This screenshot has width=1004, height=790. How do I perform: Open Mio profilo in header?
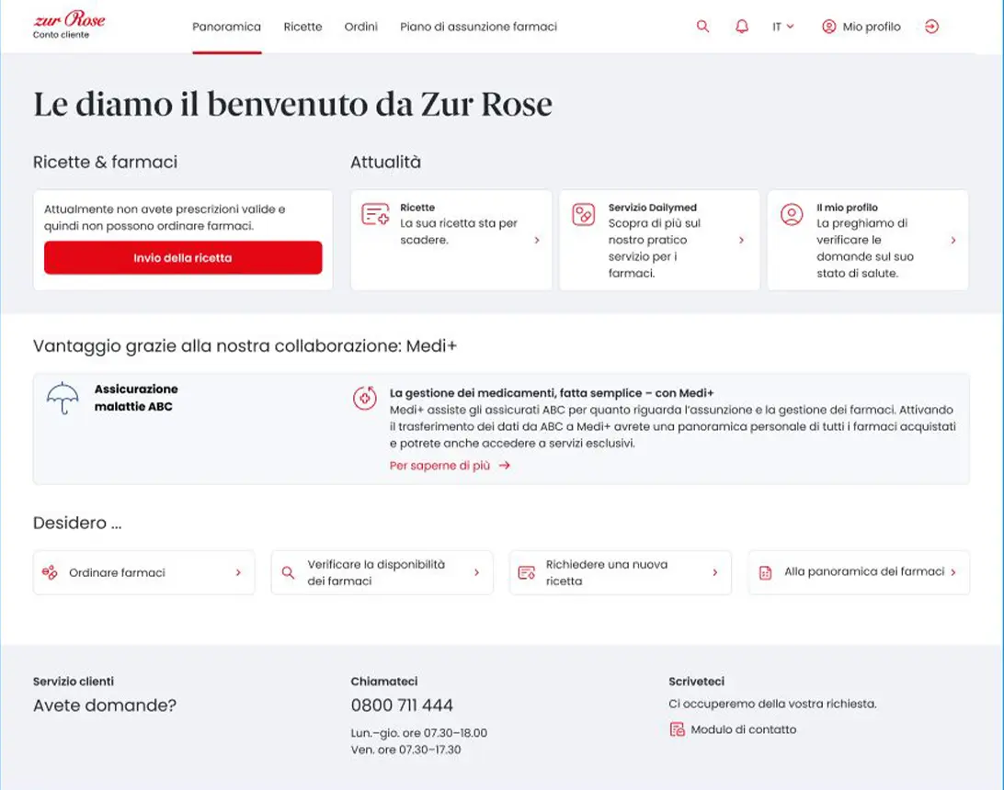coord(861,27)
